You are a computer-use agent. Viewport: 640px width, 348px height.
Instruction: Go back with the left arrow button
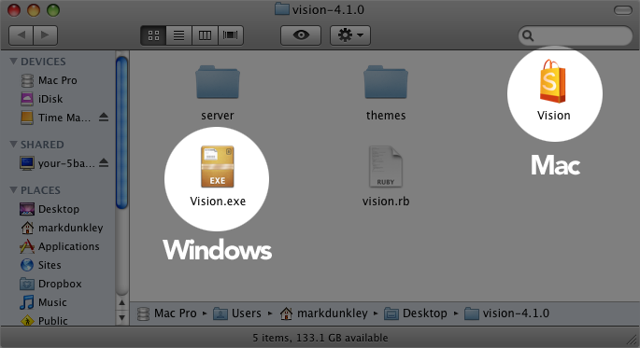21,35
